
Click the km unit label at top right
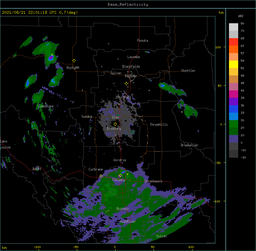pos(221,13)
